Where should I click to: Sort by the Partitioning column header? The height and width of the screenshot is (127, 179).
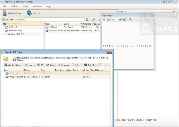(86, 24)
